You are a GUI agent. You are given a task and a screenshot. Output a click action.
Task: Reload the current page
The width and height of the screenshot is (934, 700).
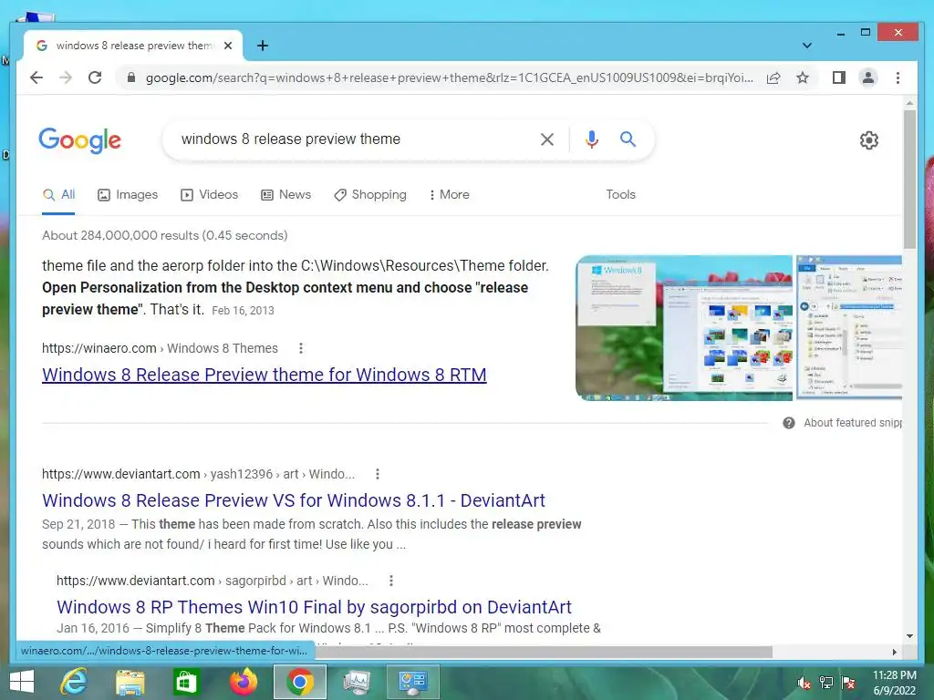[x=95, y=77]
